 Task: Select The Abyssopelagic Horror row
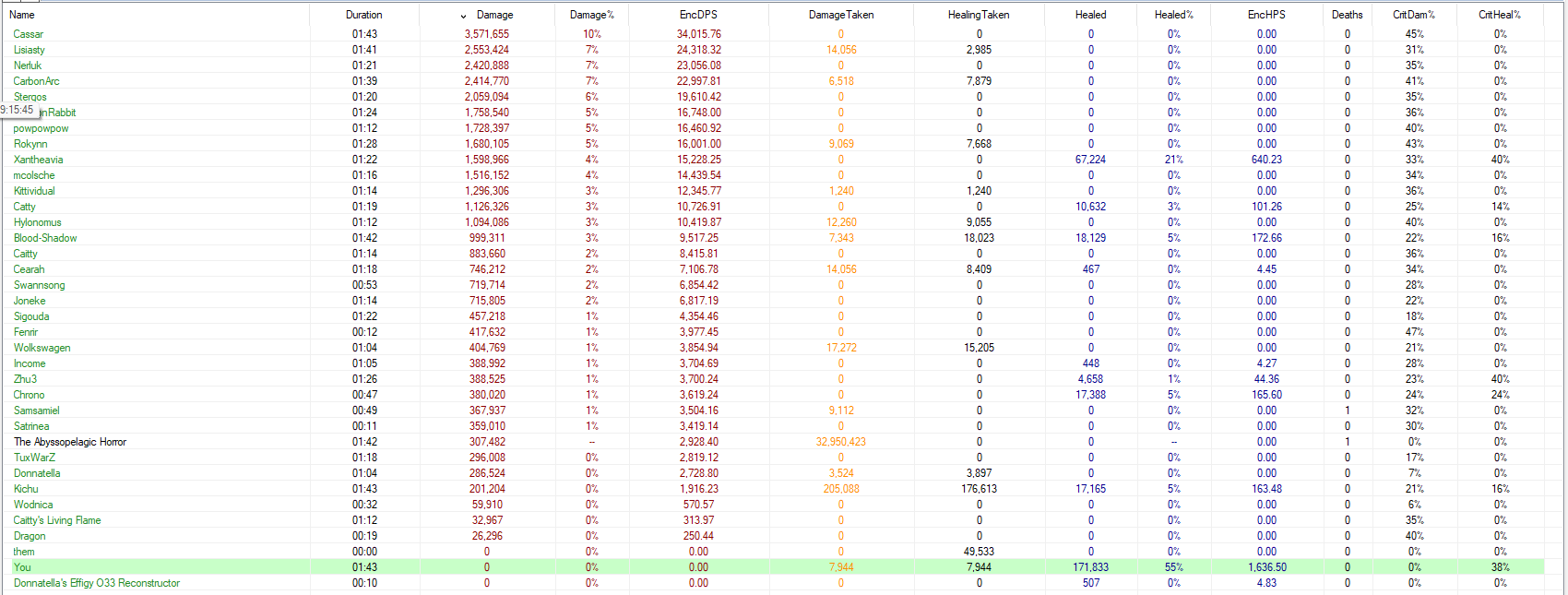(x=70, y=442)
